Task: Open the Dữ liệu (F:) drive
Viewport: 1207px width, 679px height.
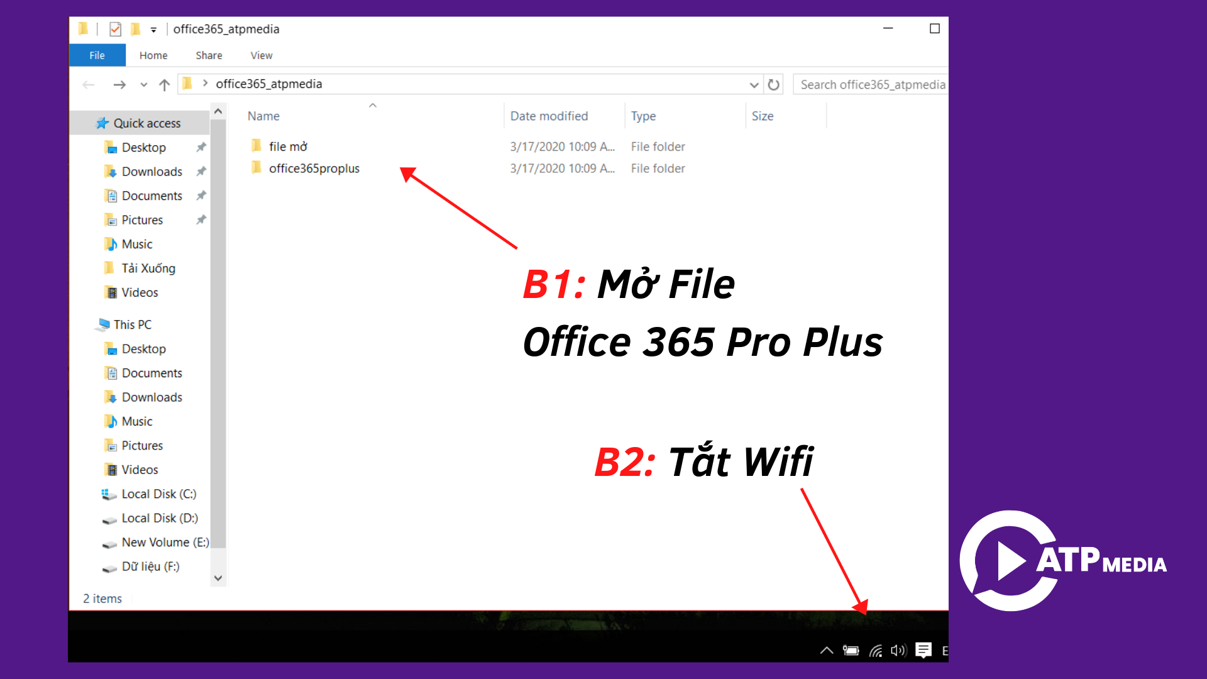Action: 150,566
